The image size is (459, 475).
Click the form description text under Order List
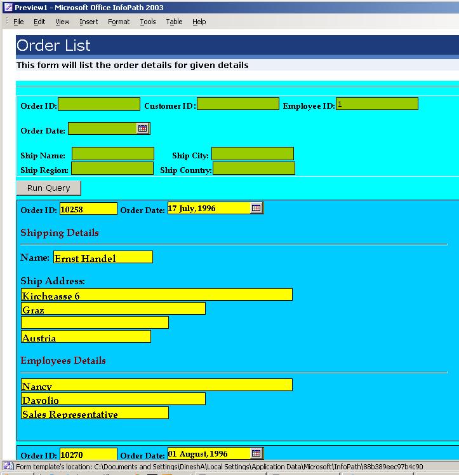pos(133,65)
